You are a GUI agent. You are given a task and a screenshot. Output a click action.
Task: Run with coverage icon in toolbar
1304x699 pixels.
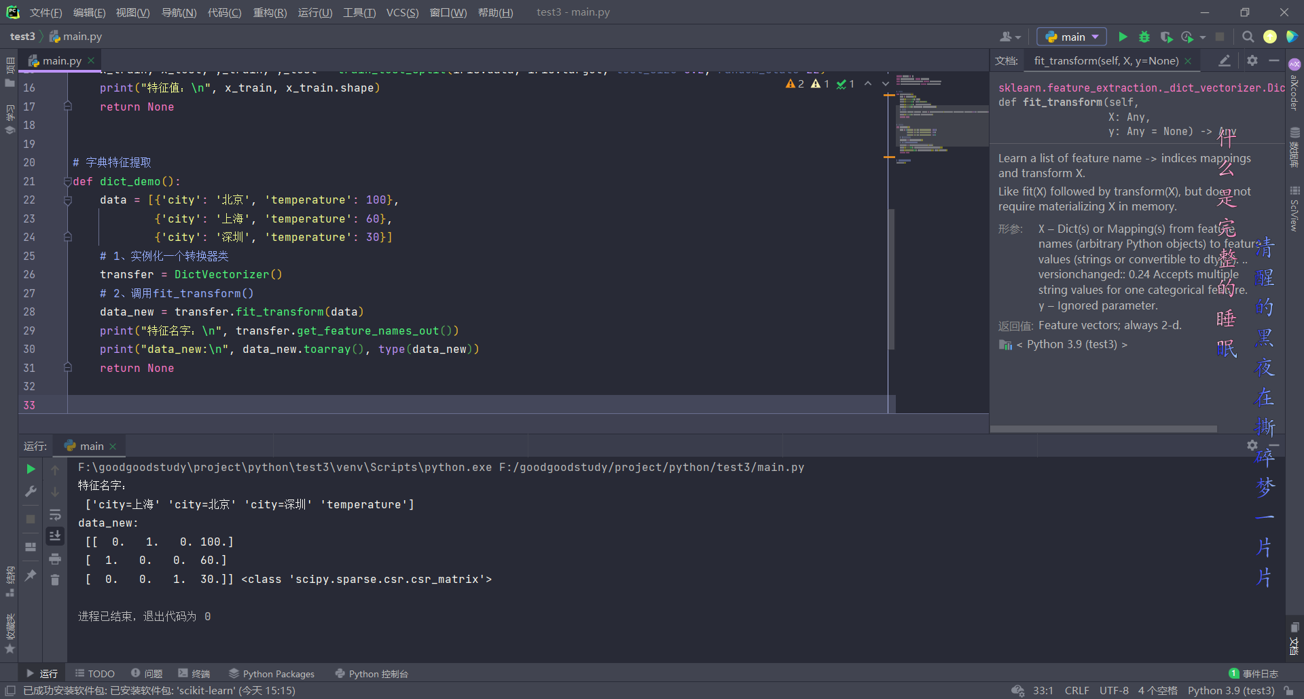point(1166,37)
